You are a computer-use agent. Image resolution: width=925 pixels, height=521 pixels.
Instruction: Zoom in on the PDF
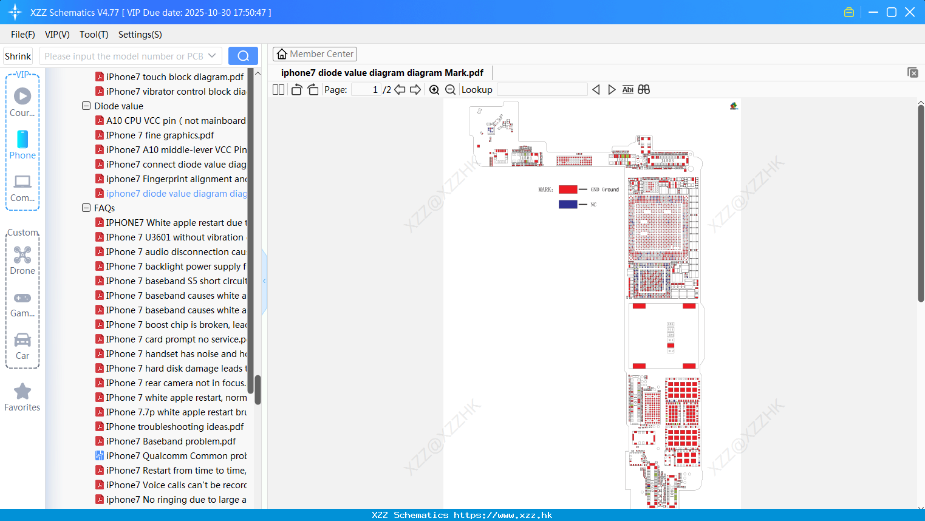[x=434, y=90]
